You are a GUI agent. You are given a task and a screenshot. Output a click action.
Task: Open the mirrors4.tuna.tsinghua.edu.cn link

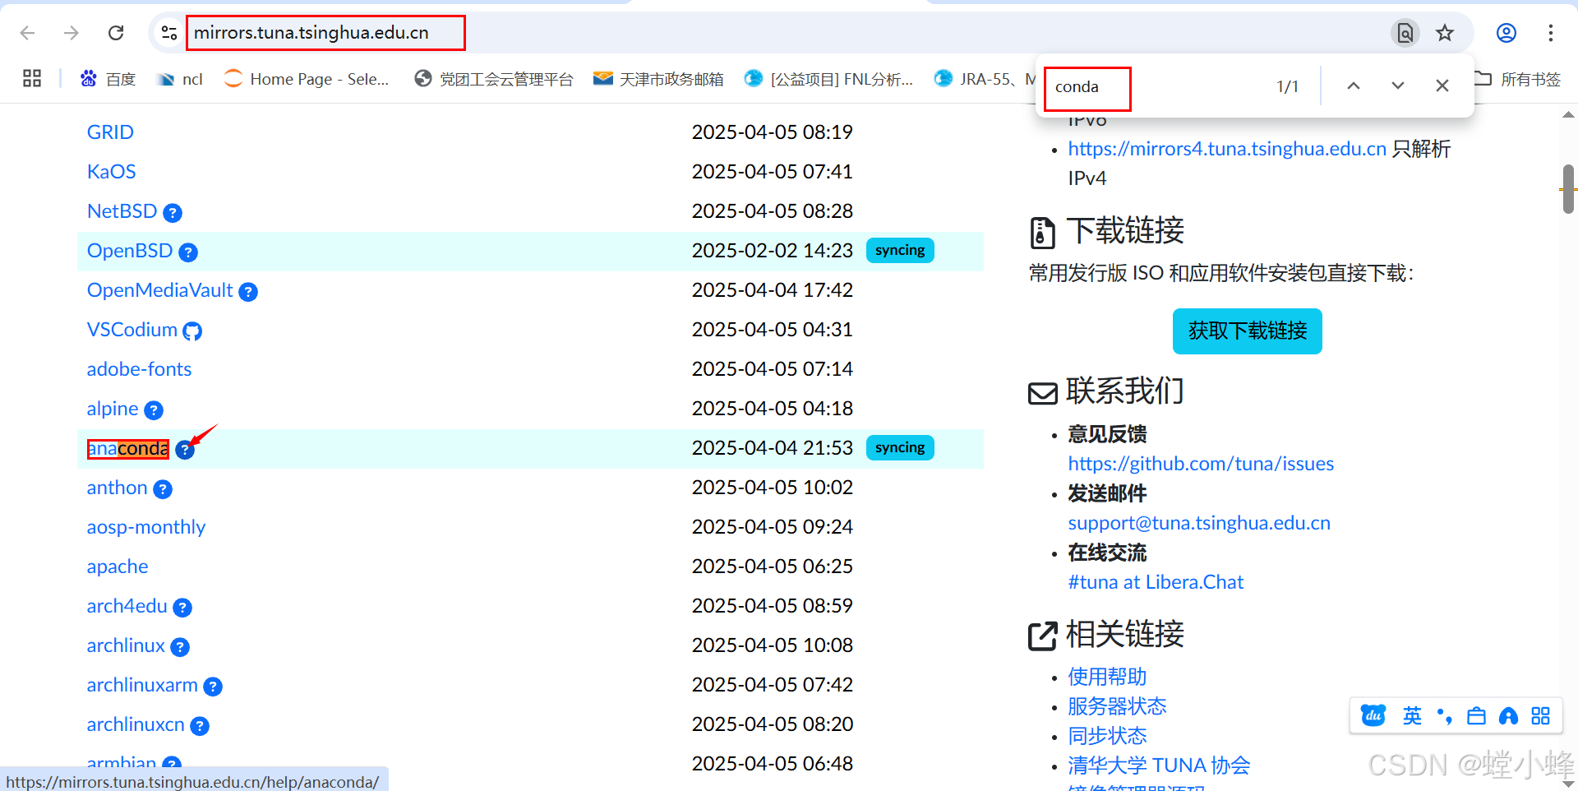click(x=1226, y=149)
